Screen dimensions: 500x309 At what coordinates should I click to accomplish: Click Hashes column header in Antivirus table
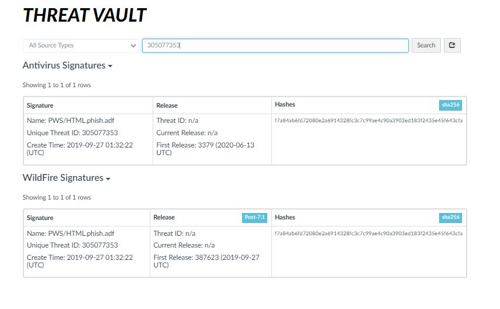pos(285,104)
